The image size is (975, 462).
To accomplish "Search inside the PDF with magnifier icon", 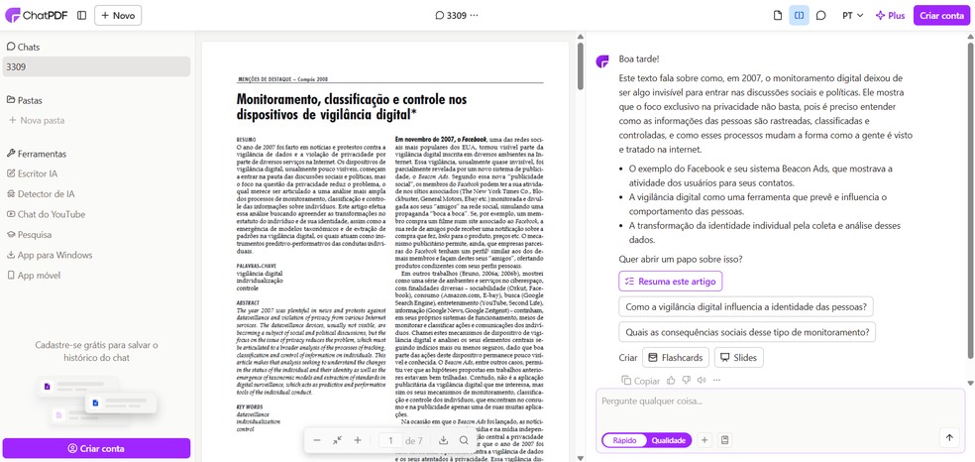I will pos(464,440).
